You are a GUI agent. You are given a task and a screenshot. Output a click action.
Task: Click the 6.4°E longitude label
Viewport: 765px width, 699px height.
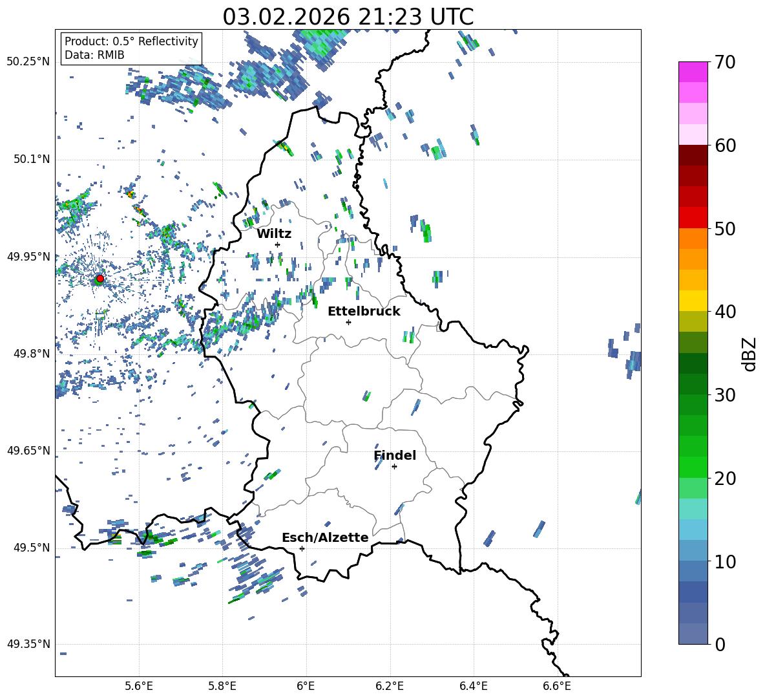(x=473, y=686)
